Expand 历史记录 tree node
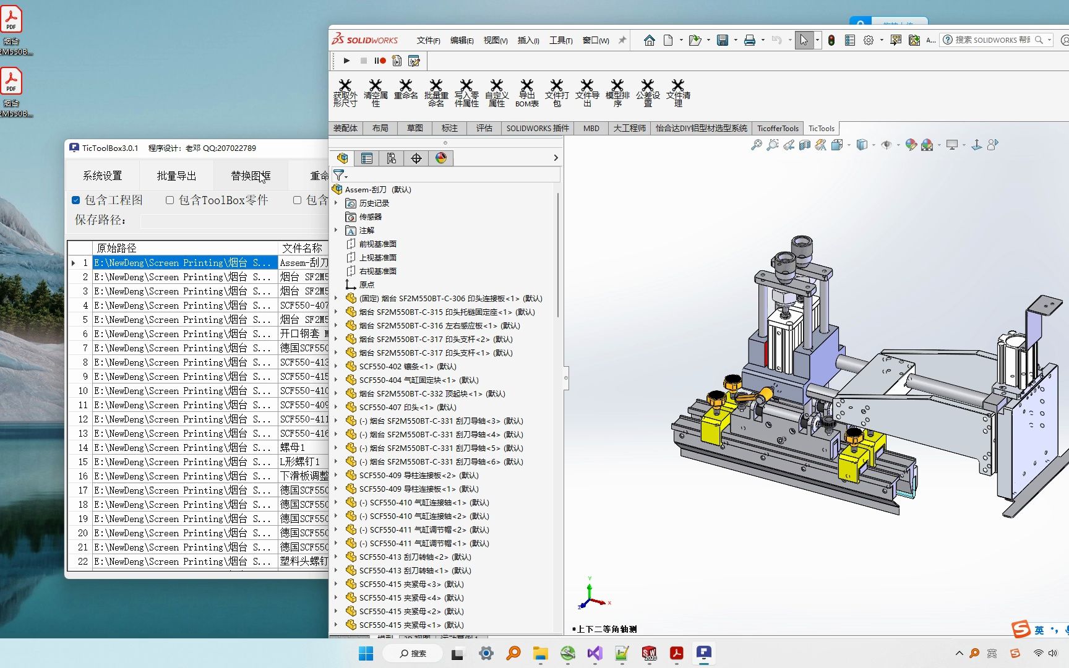This screenshot has width=1069, height=668. tap(336, 203)
